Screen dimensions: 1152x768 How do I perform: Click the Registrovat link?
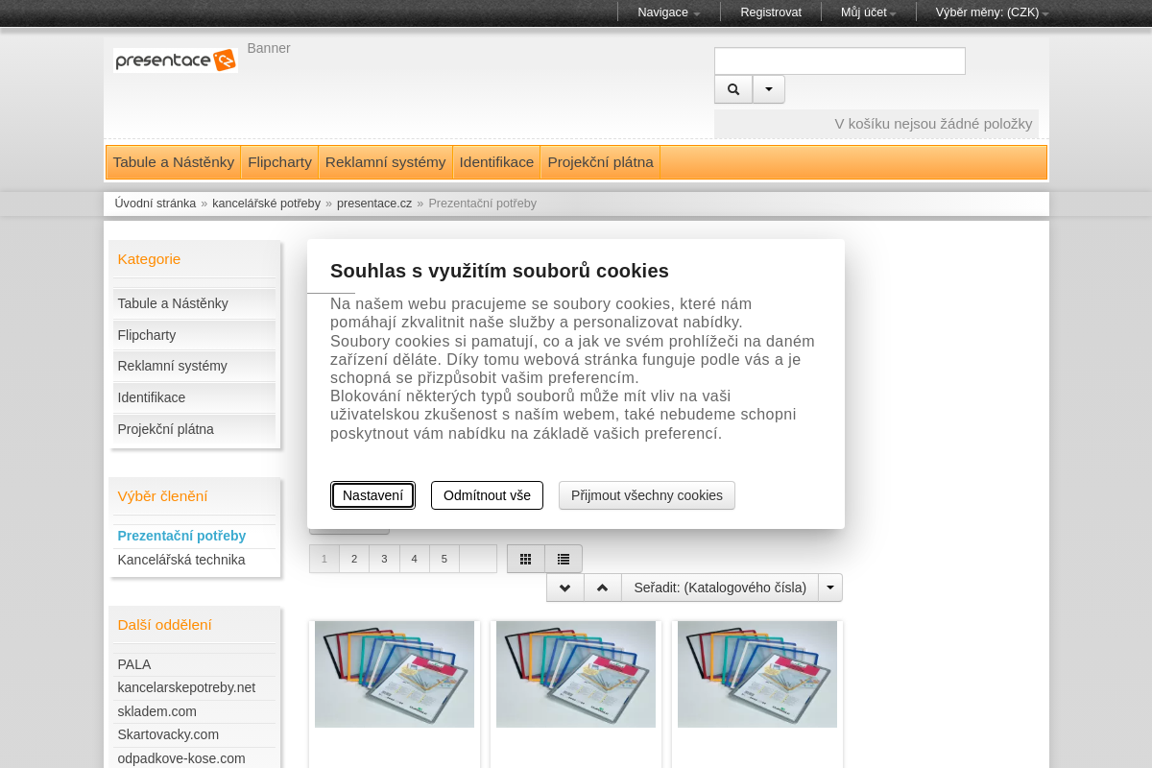coord(771,12)
